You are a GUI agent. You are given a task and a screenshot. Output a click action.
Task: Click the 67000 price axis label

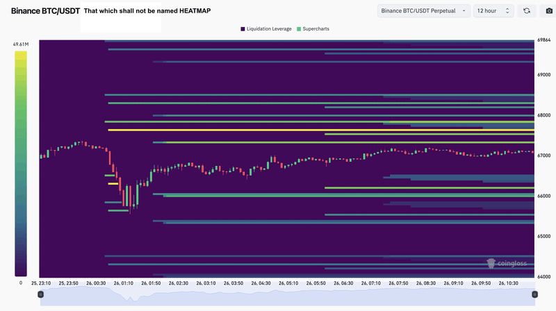(544, 155)
